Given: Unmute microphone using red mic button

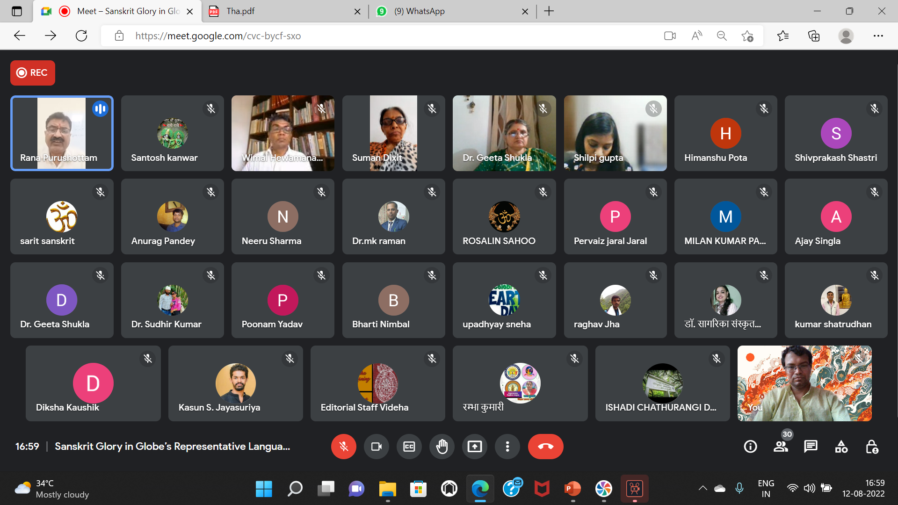Looking at the screenshot, I should coord(343,447).
